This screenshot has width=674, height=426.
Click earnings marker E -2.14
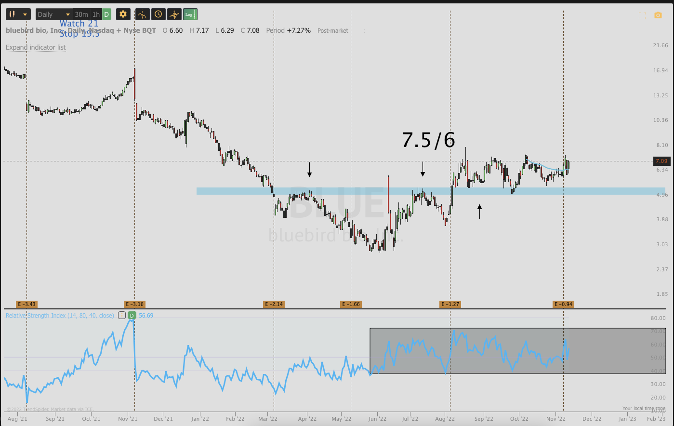pos(274,304)
